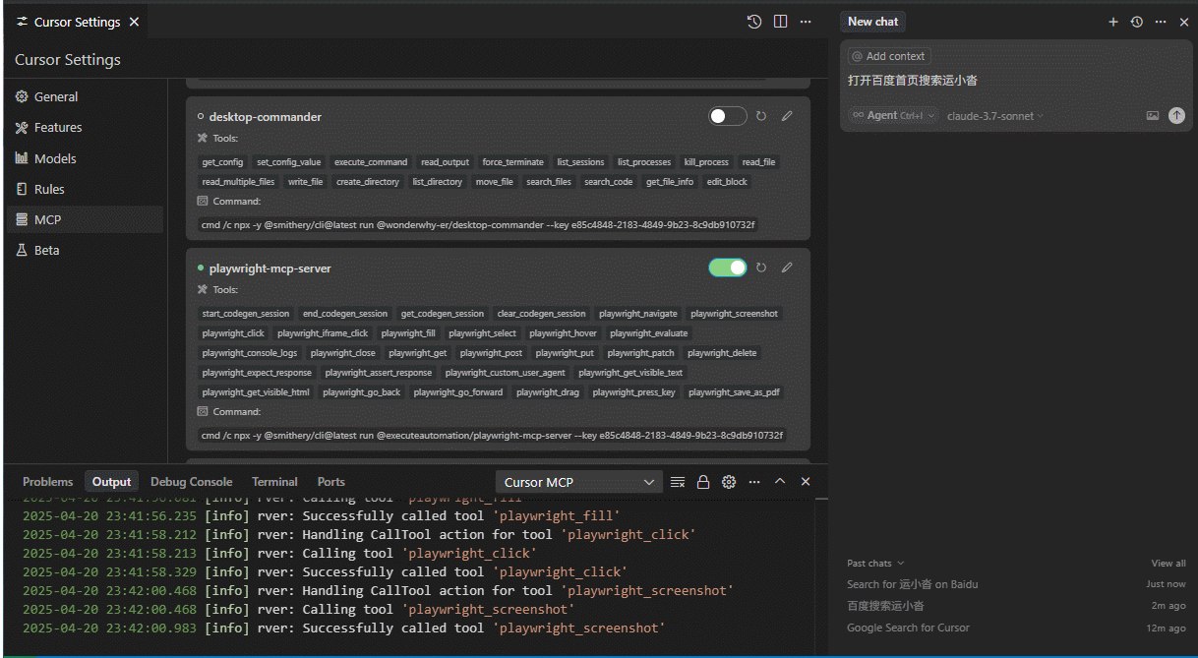Screen dimensions: 1198x658
Task: Attach an image in chat input
Action: (1153, 116)
